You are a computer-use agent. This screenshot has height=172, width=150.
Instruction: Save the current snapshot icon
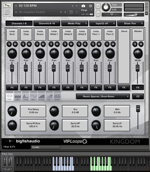[71, 12]
